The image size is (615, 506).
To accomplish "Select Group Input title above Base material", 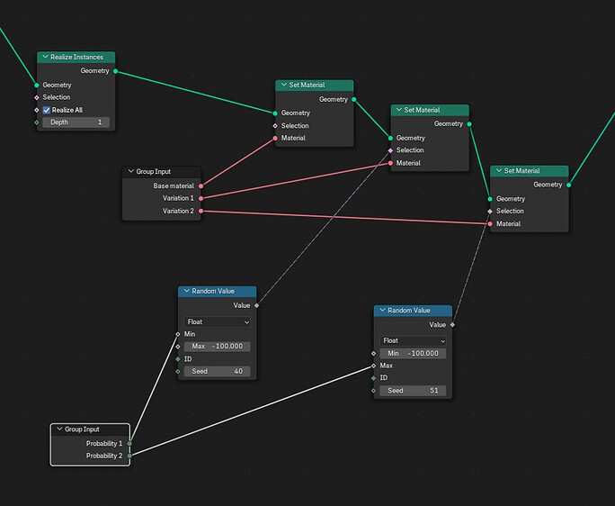I will [x=154, y=172].
